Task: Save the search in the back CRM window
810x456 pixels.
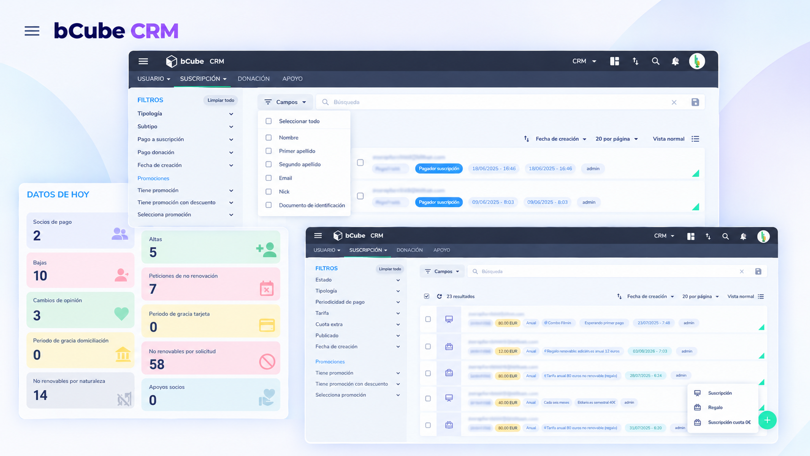Action: [695, 102]
